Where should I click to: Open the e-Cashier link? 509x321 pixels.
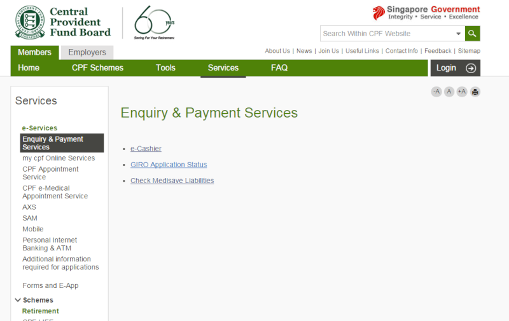pyautogui.click(x=146, y=149)
